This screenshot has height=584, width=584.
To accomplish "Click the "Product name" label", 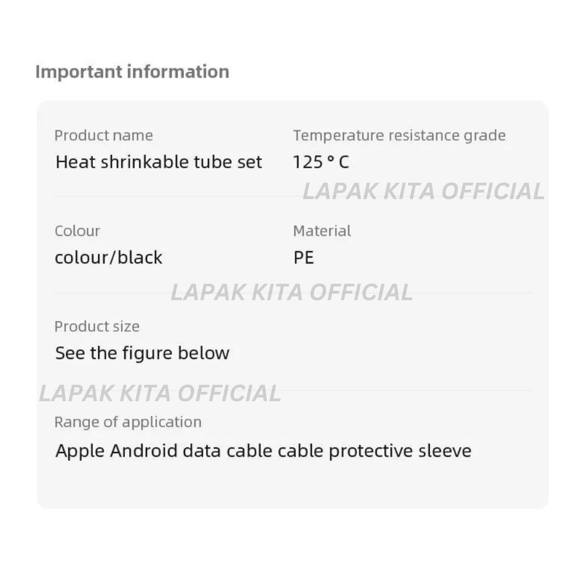I will pyautogui.click(x=103, y=135).
